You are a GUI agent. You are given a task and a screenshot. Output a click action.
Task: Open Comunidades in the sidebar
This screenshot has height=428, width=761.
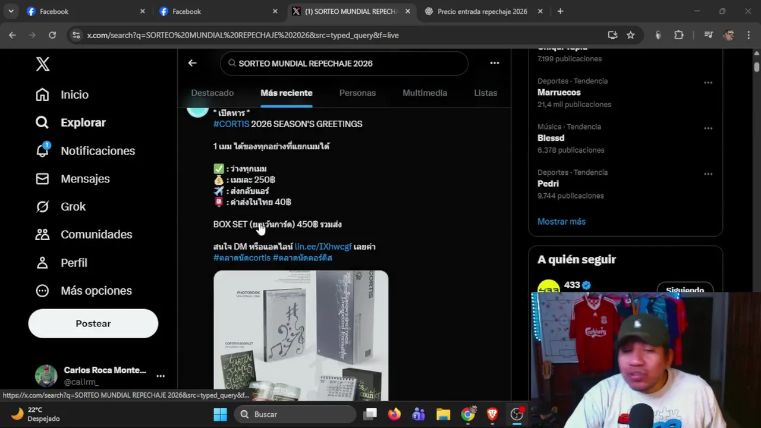tap(84, 234)
